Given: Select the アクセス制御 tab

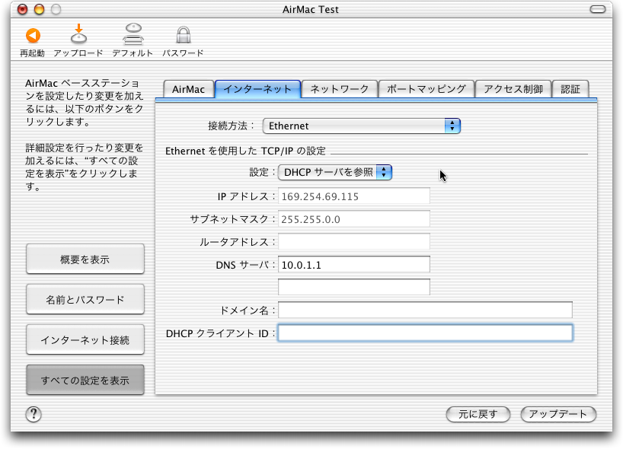Looking at the screenshot, I should coord(513,89).
